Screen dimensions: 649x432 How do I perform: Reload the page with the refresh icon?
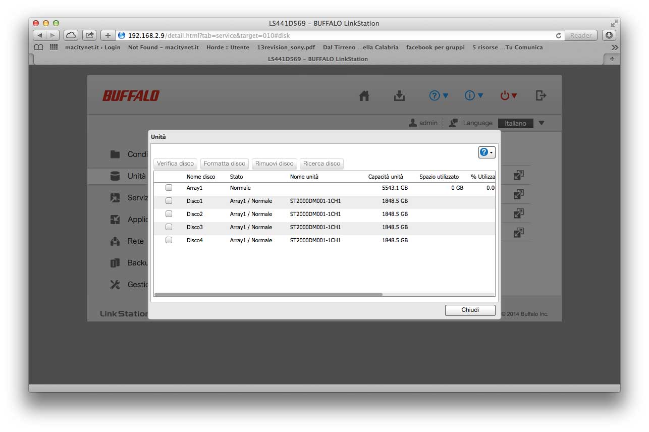click(558, 35)
